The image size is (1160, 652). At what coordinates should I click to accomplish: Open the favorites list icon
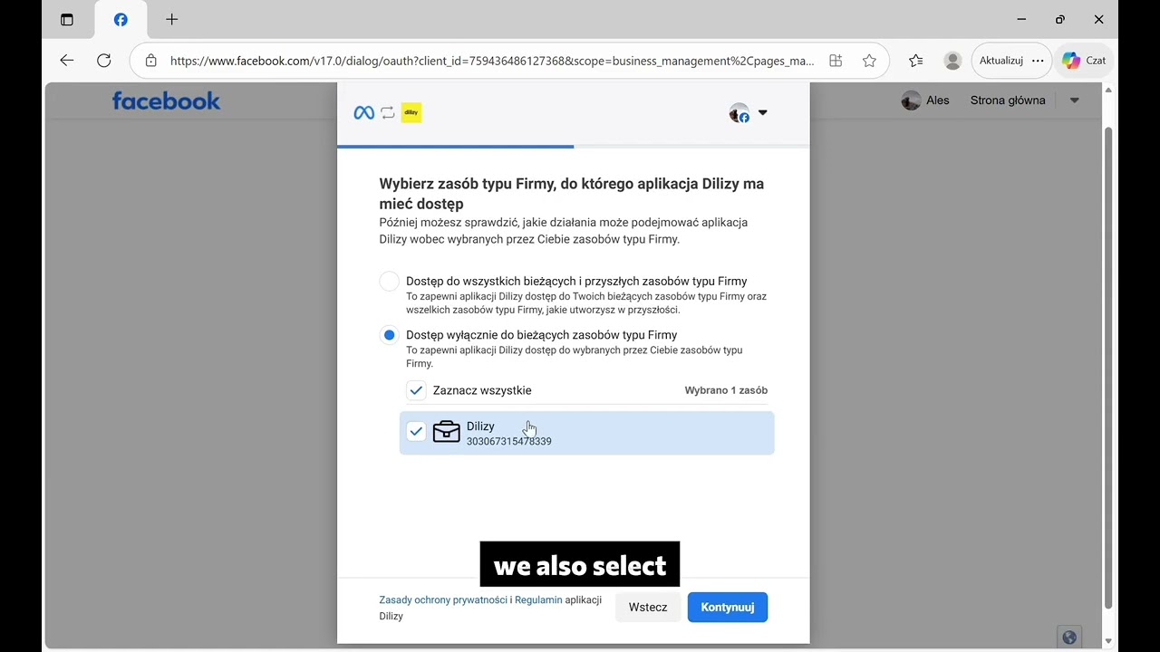pos(916,61)
